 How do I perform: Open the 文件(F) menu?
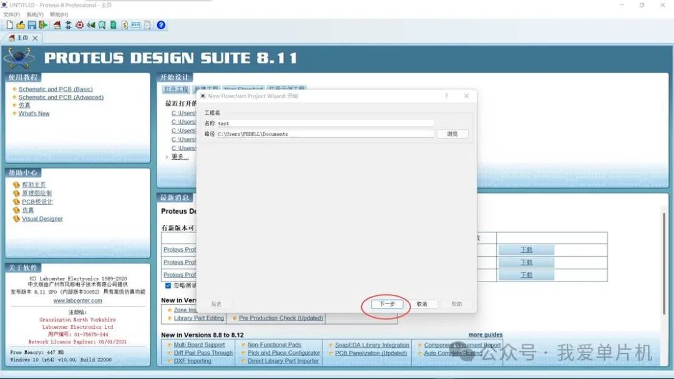click(12, 14)
